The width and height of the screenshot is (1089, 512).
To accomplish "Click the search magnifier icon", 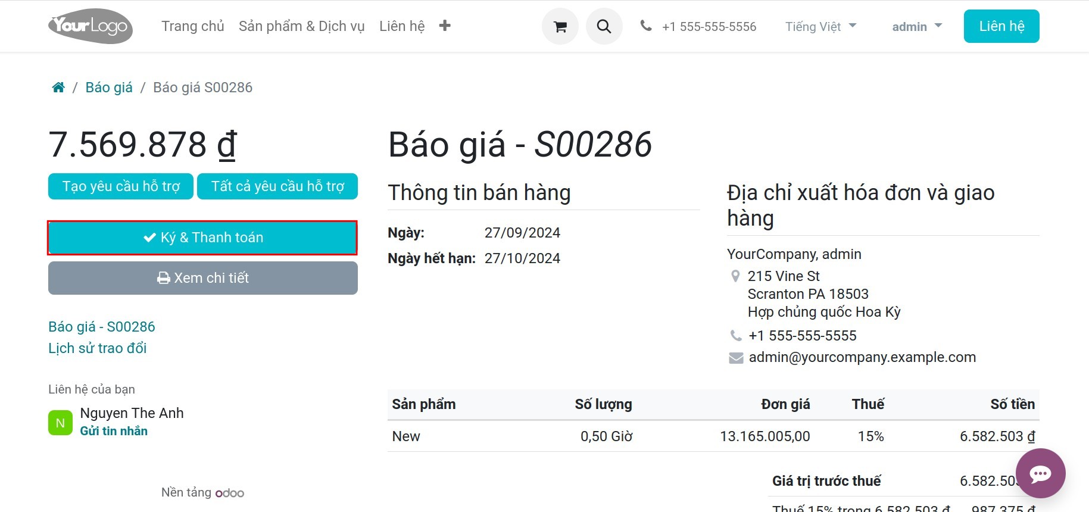I will point(604,26).
